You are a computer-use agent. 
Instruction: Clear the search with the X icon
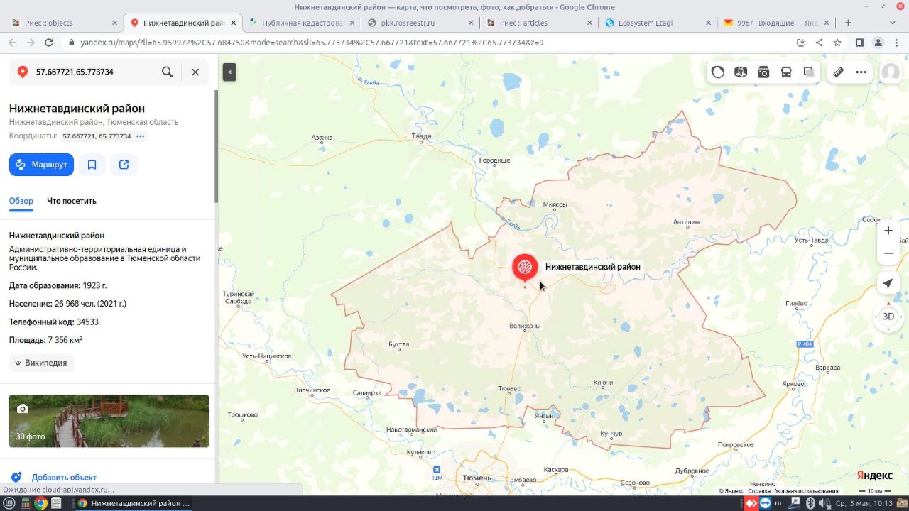coord(195,72)
